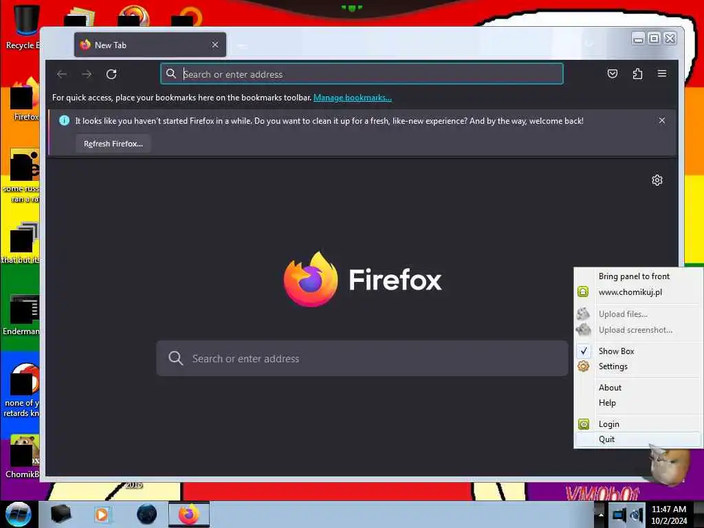Click the Refresh Firefox... button
This screenshot has height=528, width=704.
[x=113, y=144]
